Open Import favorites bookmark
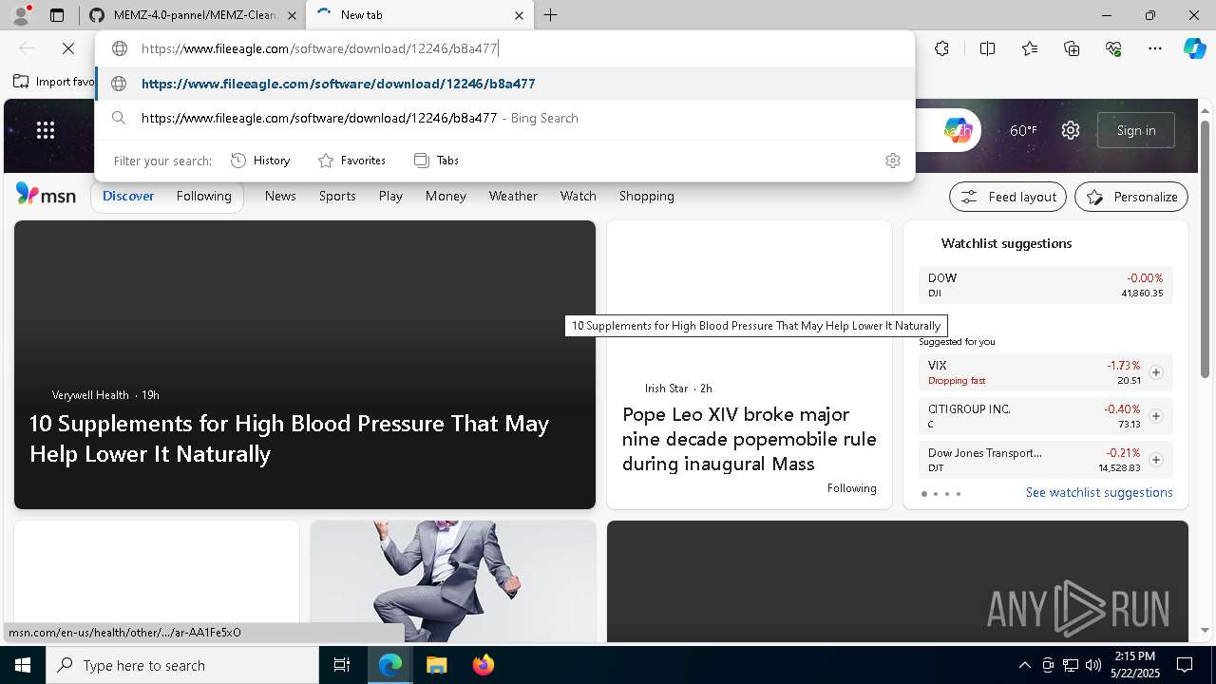 pyautogui.click(x=53, y=82)
